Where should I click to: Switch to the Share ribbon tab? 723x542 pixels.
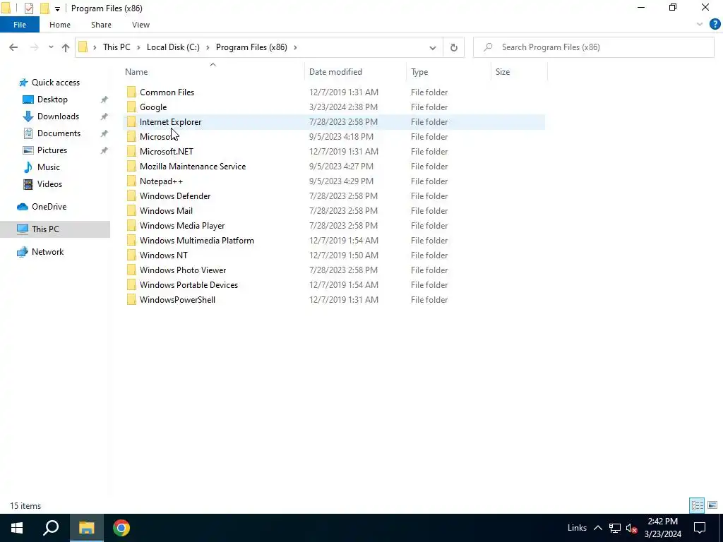tap(101, 25)
